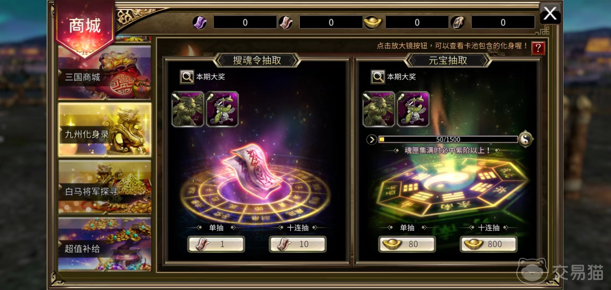Screen dimensions: 611x290
Task: Open the 白马将军探寻 tab
Action: pos(105,187)
